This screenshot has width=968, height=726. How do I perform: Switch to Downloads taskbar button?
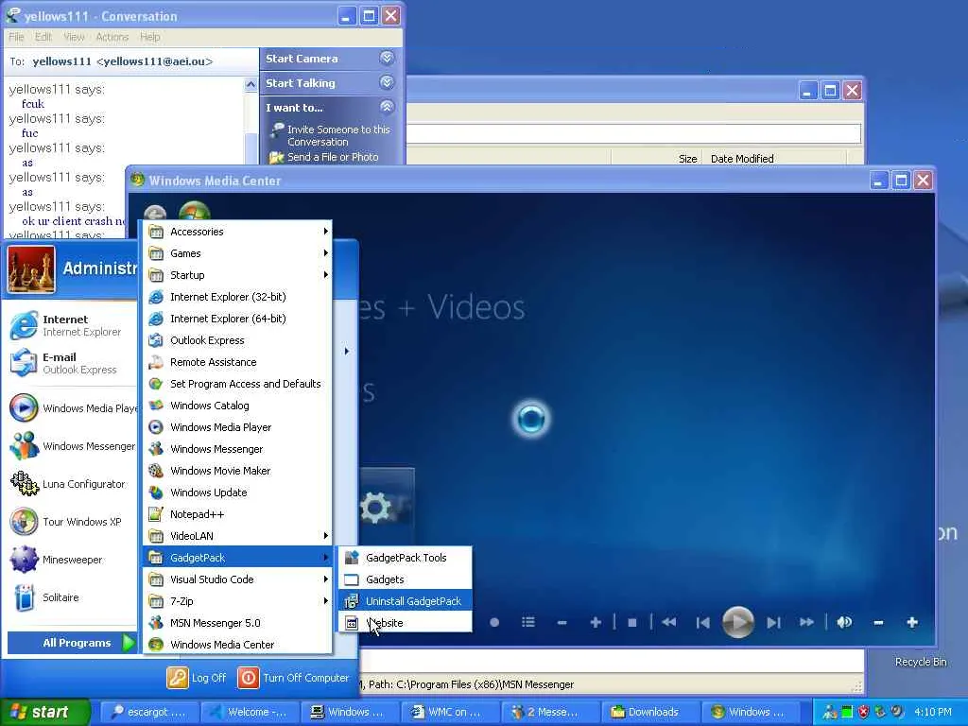click(x=652, y=712)
